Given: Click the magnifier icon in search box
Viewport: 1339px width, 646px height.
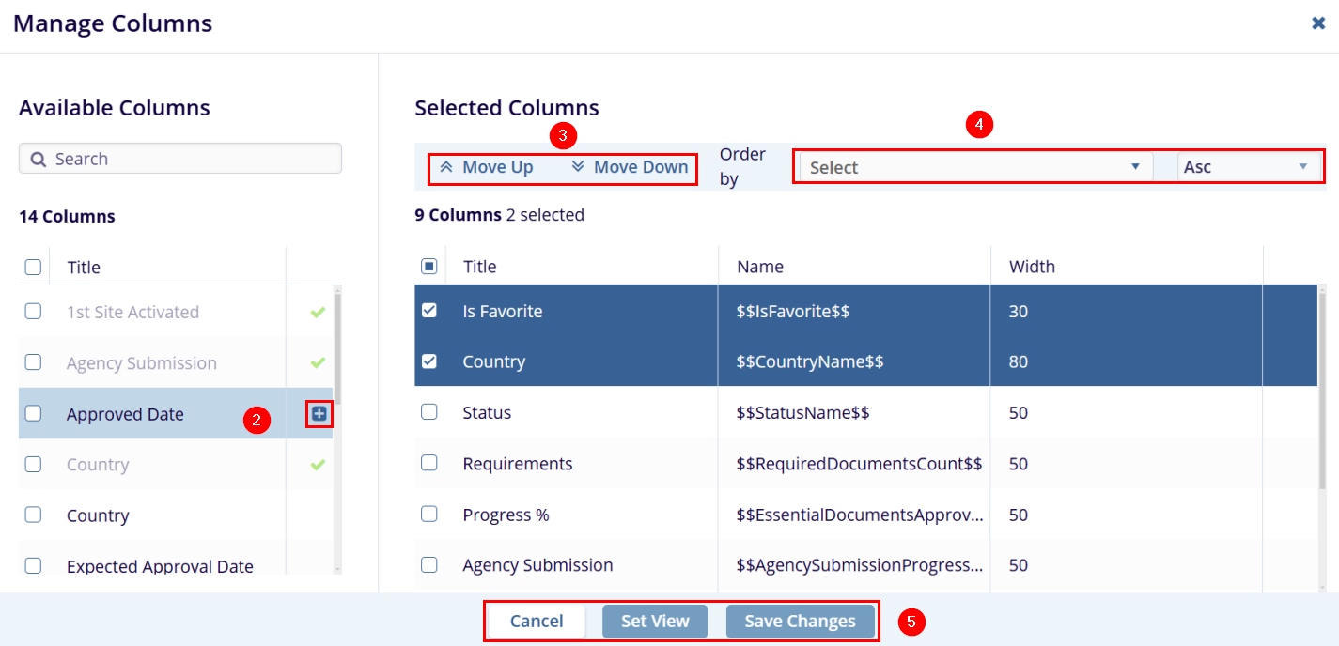Looking at the screenshot, I should (39, 160).
